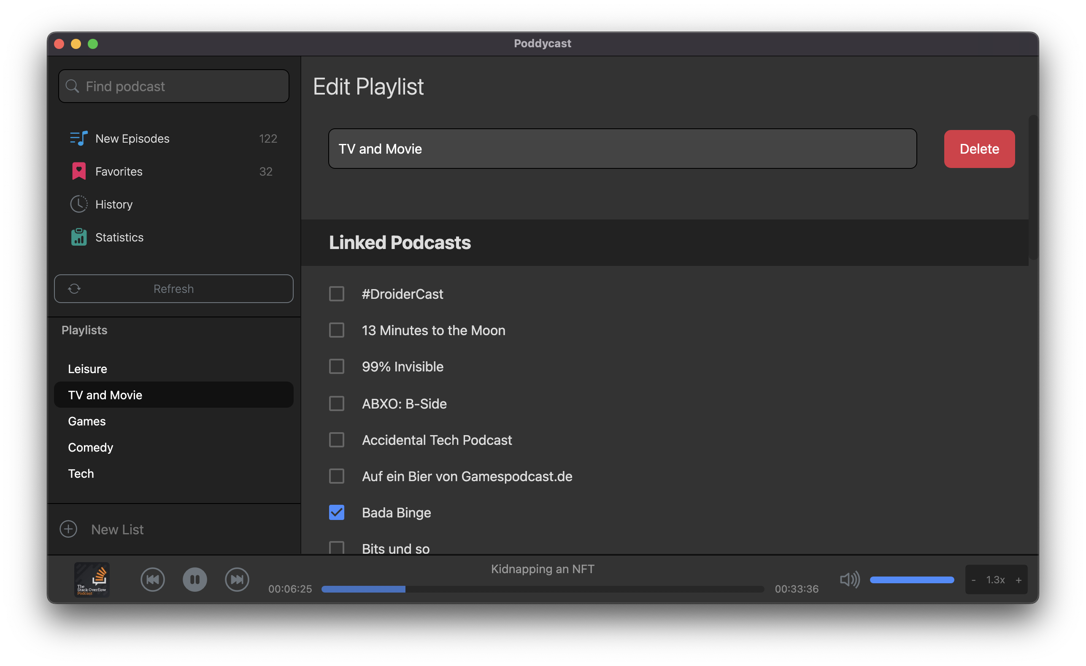Screen dimensions: 1086x666
Task: Jump back with previous track icon
Action: [152, 579]
